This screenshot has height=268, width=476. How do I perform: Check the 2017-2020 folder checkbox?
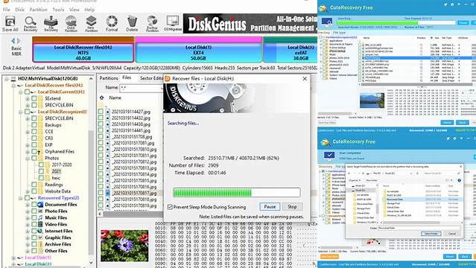click(41, 165)
